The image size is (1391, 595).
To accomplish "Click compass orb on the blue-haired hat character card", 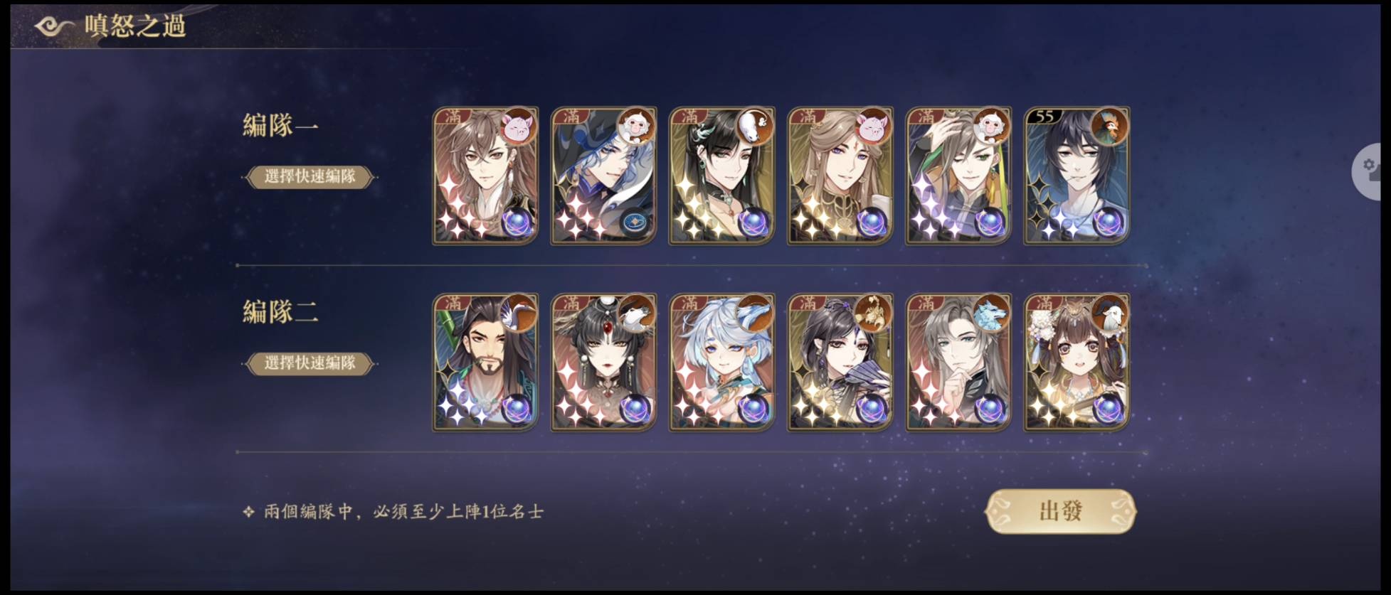I will [635, 223].
